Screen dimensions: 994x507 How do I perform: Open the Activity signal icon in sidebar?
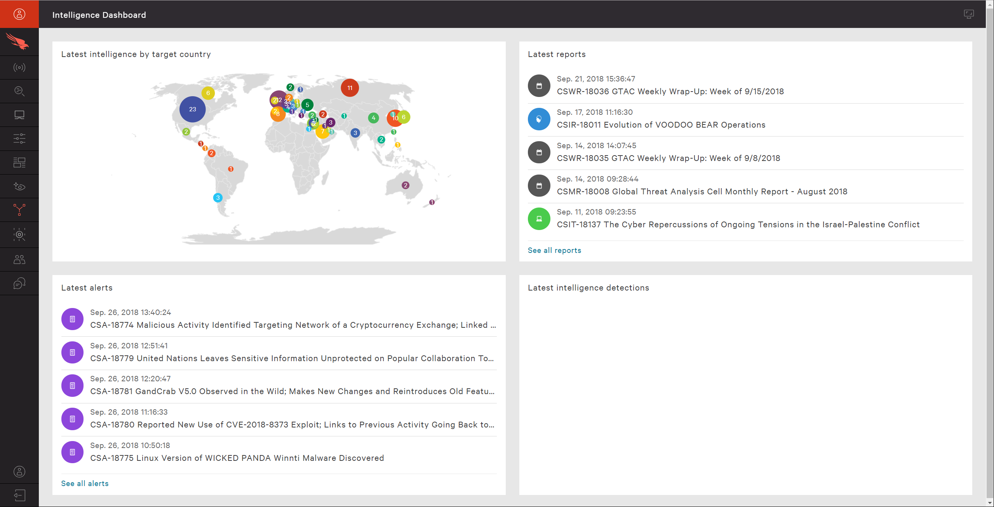pyautogui.click(x=19, y=67)
